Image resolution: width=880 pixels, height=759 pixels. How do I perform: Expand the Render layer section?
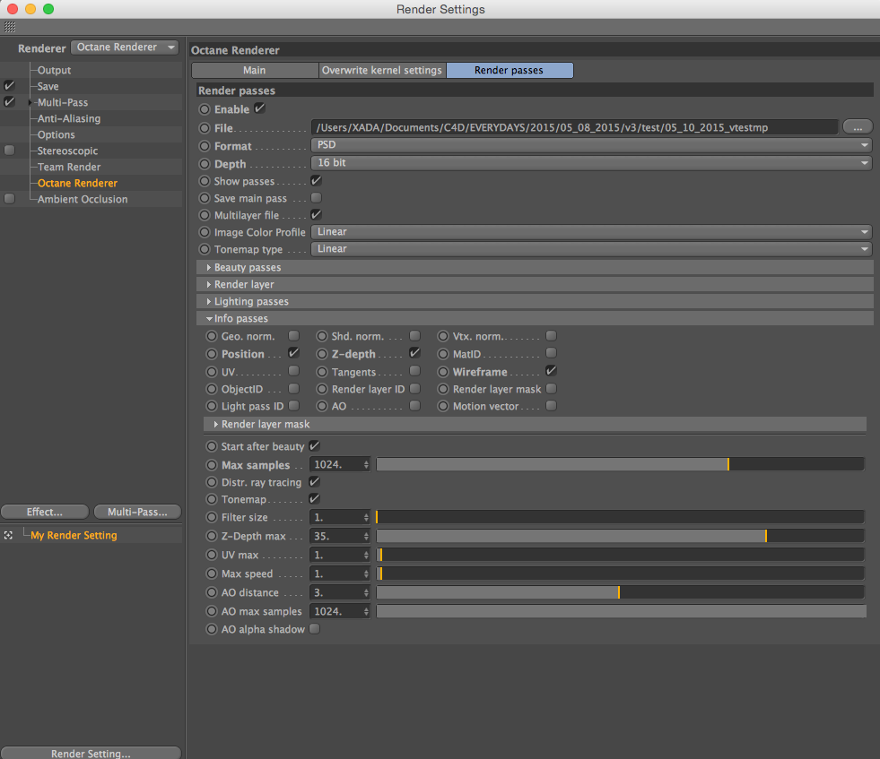point(209,284)
